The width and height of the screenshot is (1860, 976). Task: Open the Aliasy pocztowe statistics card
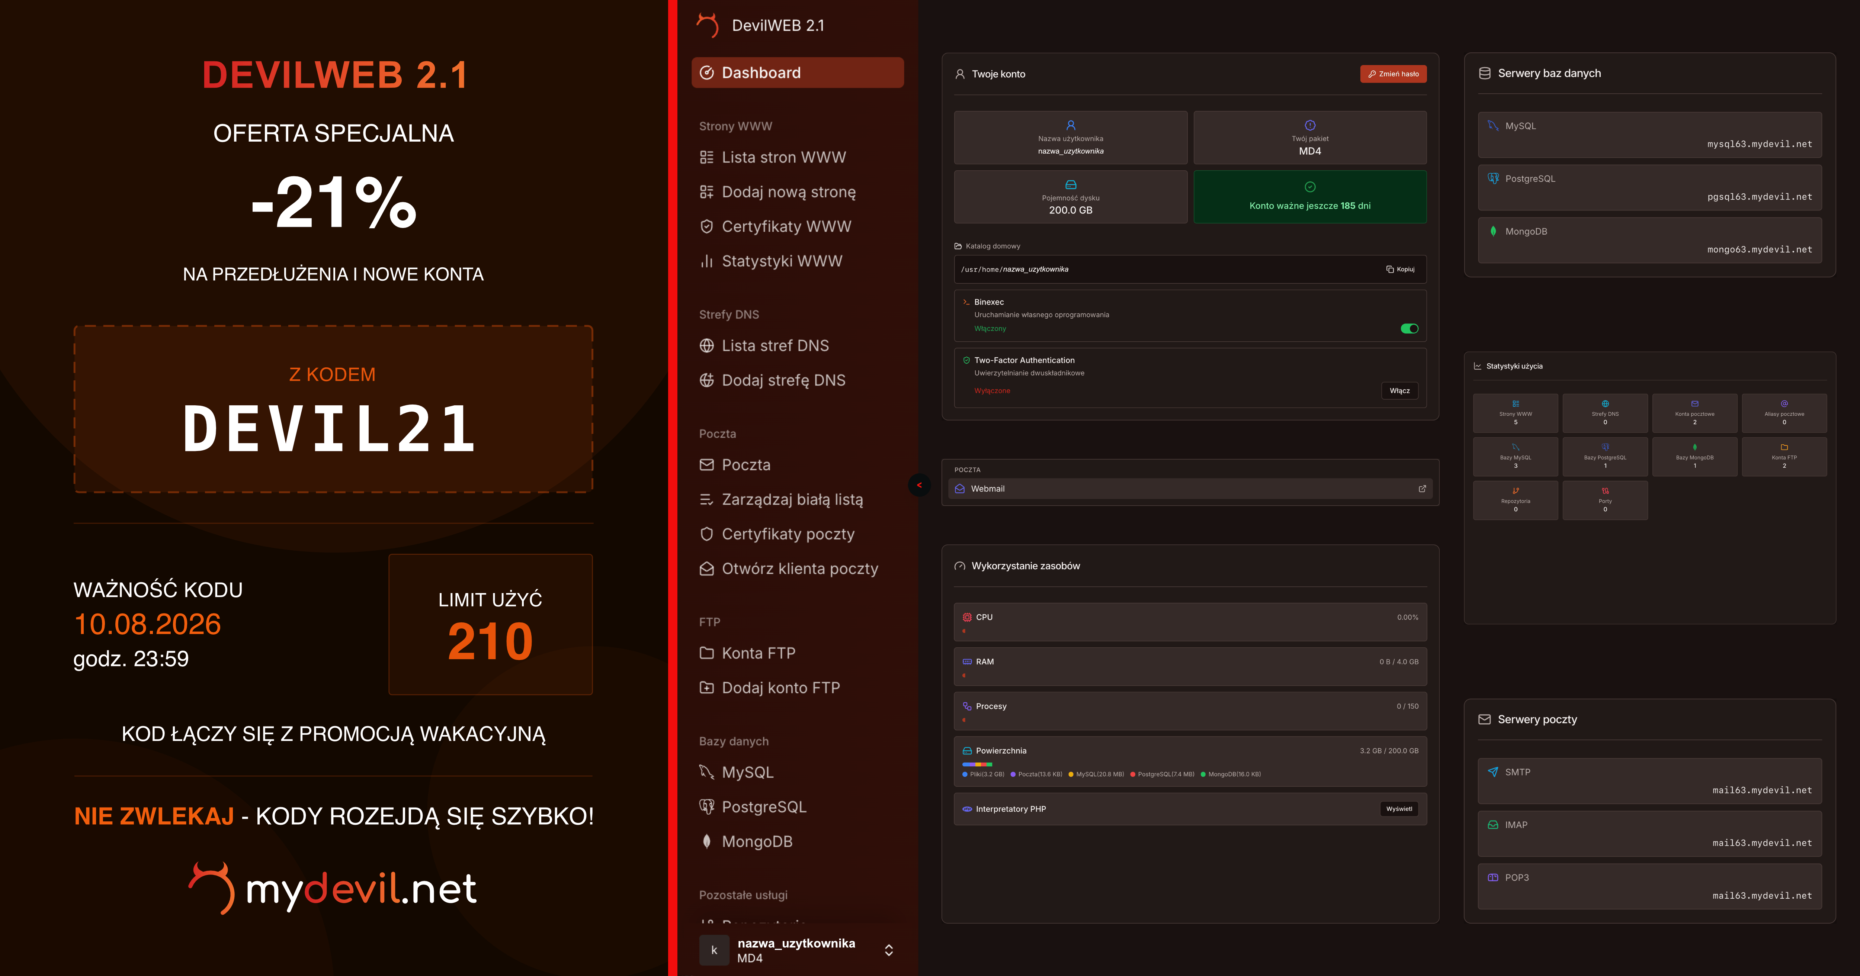click(1783, 413)
